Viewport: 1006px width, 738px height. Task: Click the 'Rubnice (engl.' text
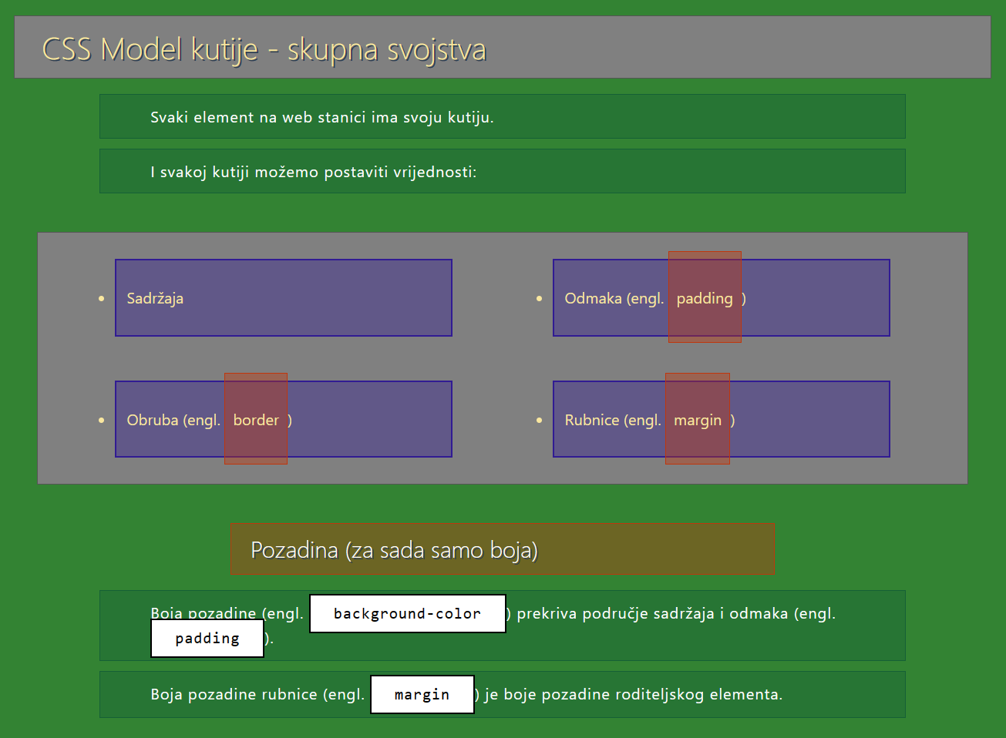click(613, 420)
